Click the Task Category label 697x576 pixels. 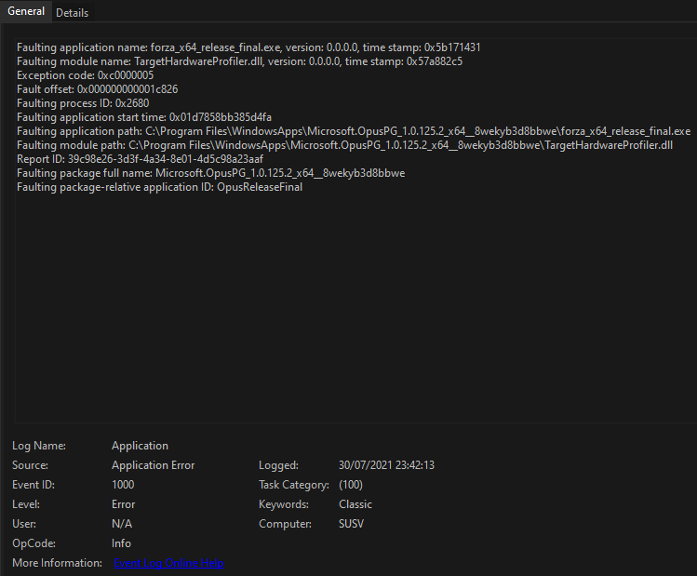pos(294,485)
